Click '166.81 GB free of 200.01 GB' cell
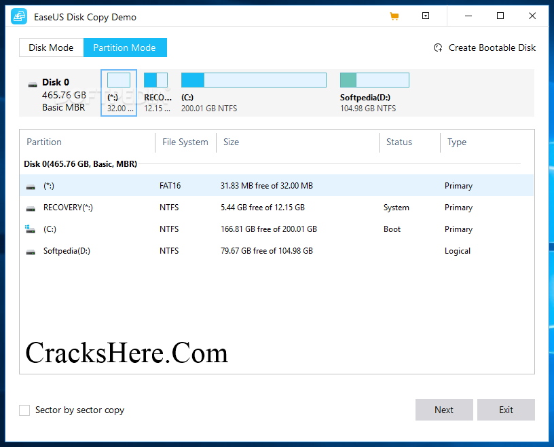Screen dimensions: 554x447 tap(269, 229)
